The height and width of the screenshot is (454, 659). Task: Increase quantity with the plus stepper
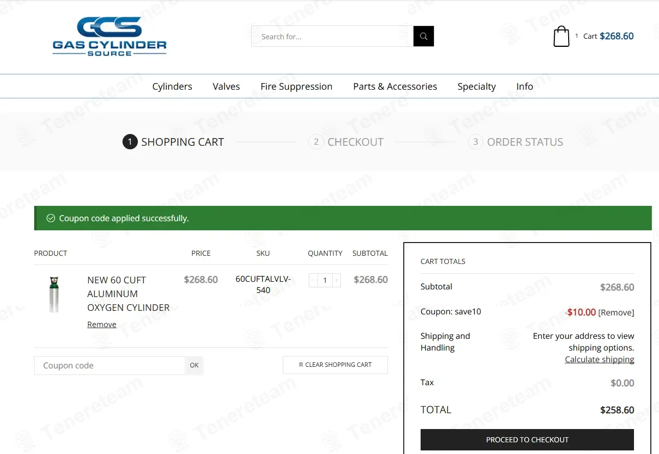click(x=337, y=280)
